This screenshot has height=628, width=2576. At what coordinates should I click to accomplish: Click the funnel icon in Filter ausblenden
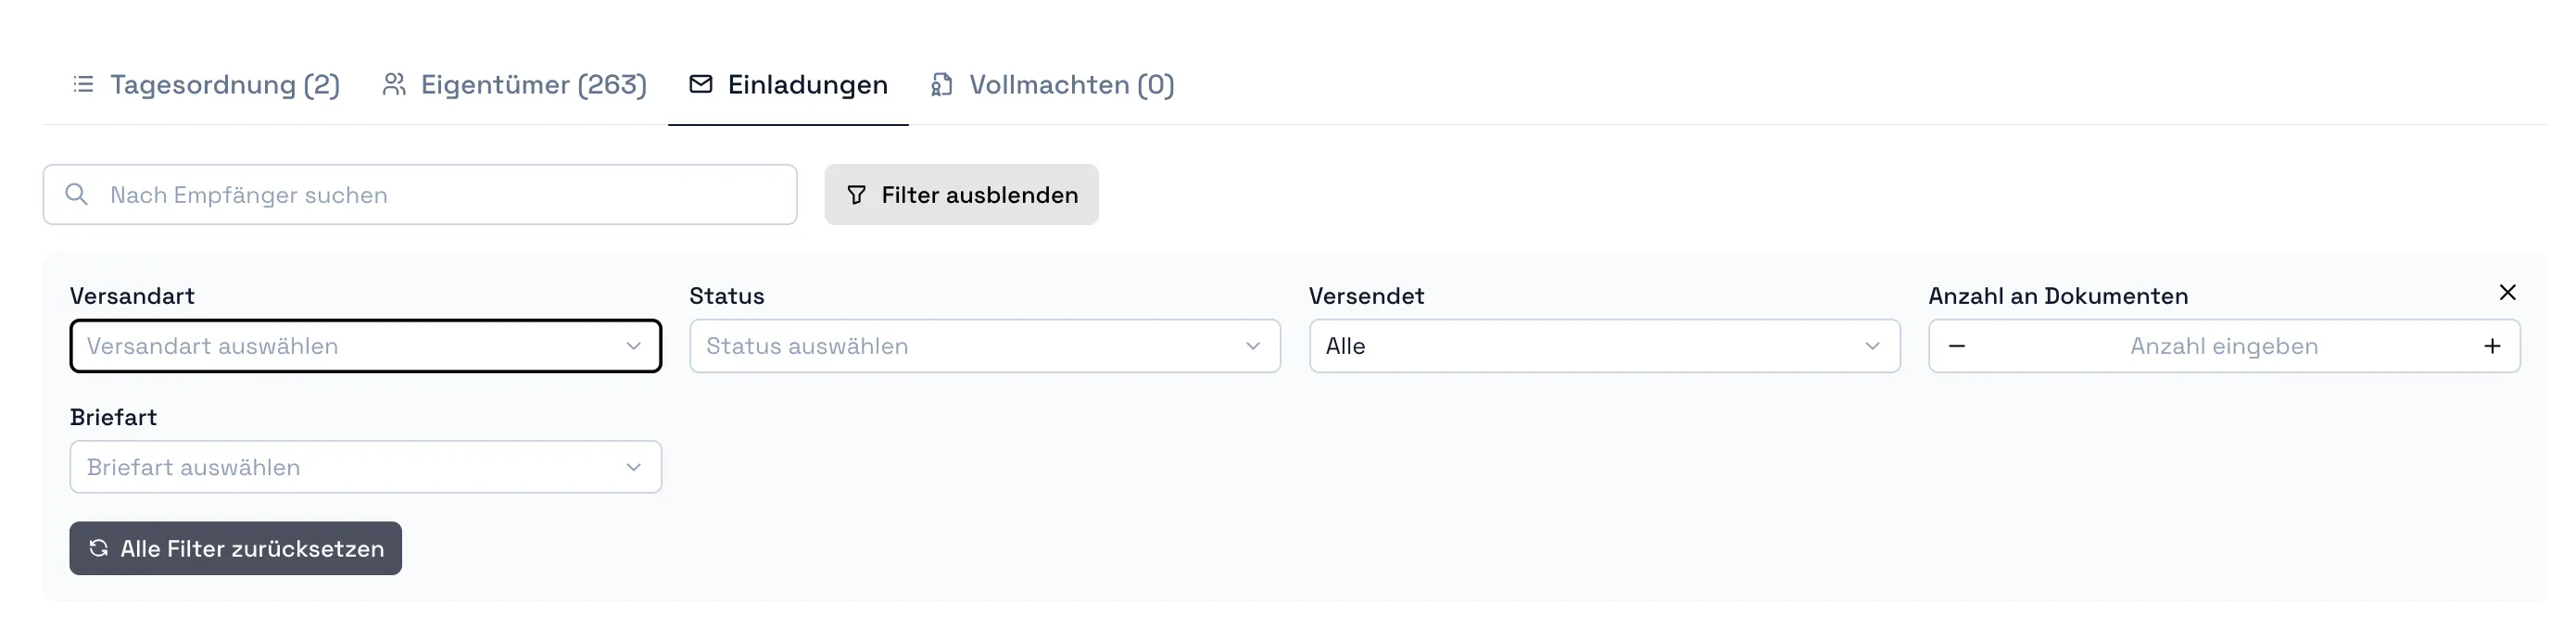click(857, 195)
